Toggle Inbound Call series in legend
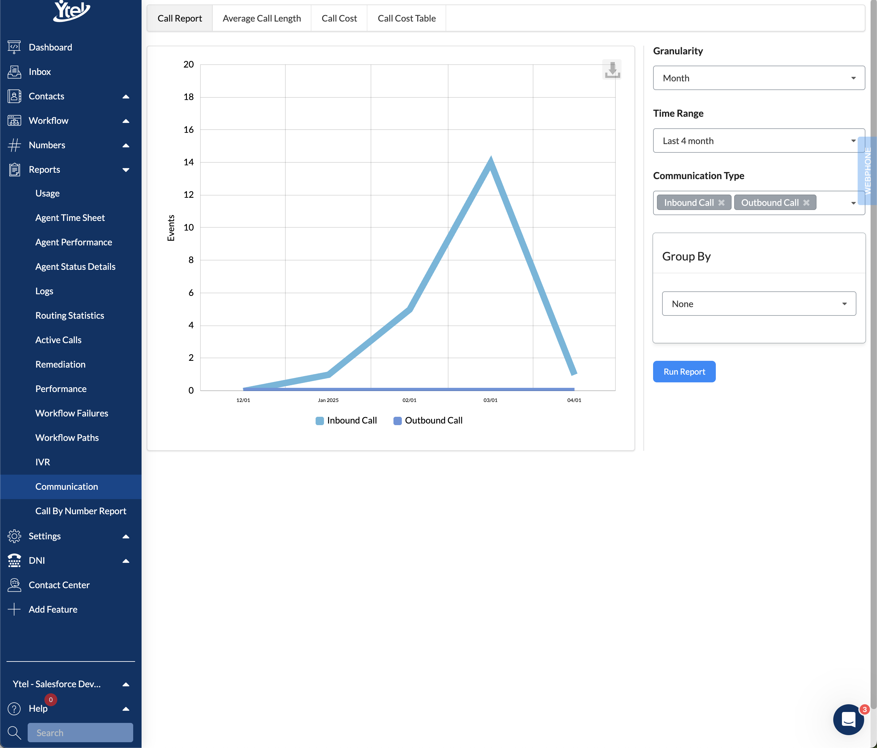The height and width of the screenshot is (748, 877). click(346, 421)
